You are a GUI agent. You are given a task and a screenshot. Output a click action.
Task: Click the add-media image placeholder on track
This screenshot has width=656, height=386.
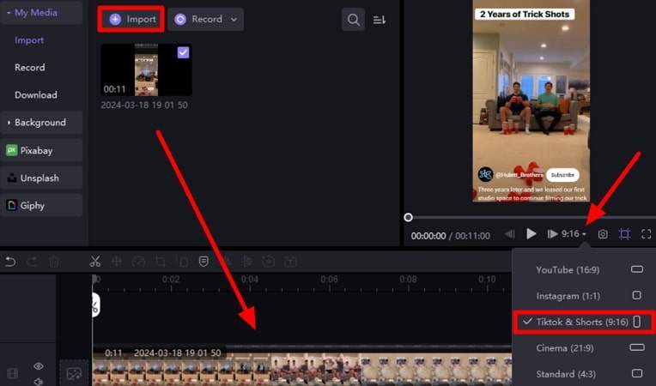click(x=74, y=373)
